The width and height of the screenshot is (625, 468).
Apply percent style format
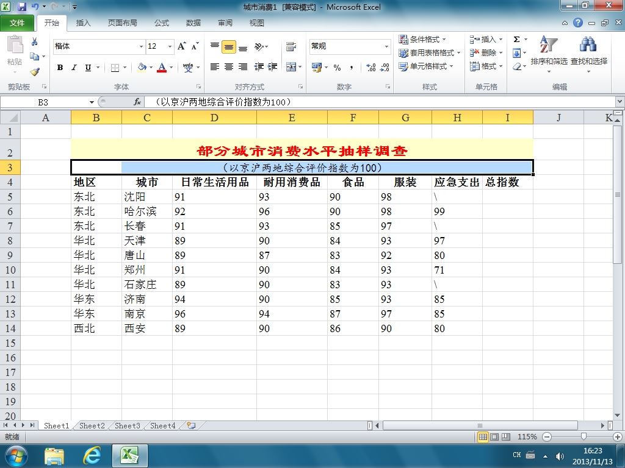click(337, 68)
